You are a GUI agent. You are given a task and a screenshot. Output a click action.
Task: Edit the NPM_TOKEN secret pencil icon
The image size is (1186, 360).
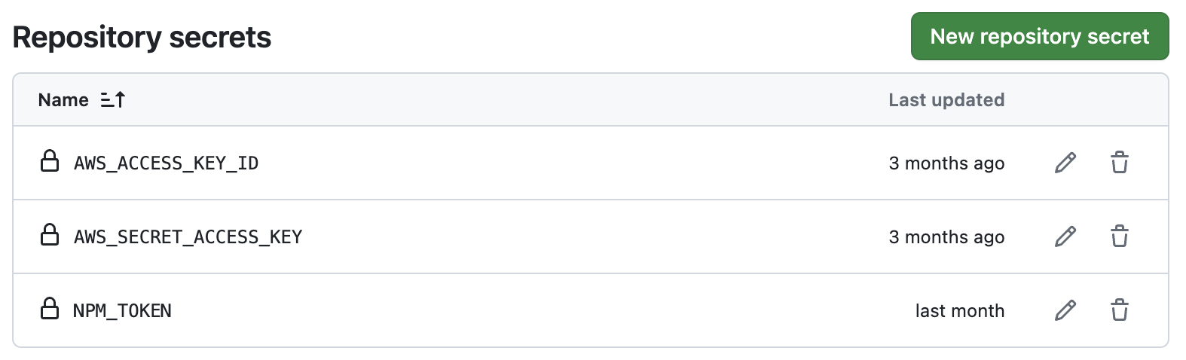pyautogui.click(x=1065, y=310)
